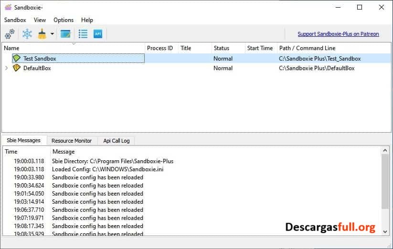Open Support Sandboxie-Plus on Patreon link
Viewport: 393px width, 249px height.
[x=338, y=34]
